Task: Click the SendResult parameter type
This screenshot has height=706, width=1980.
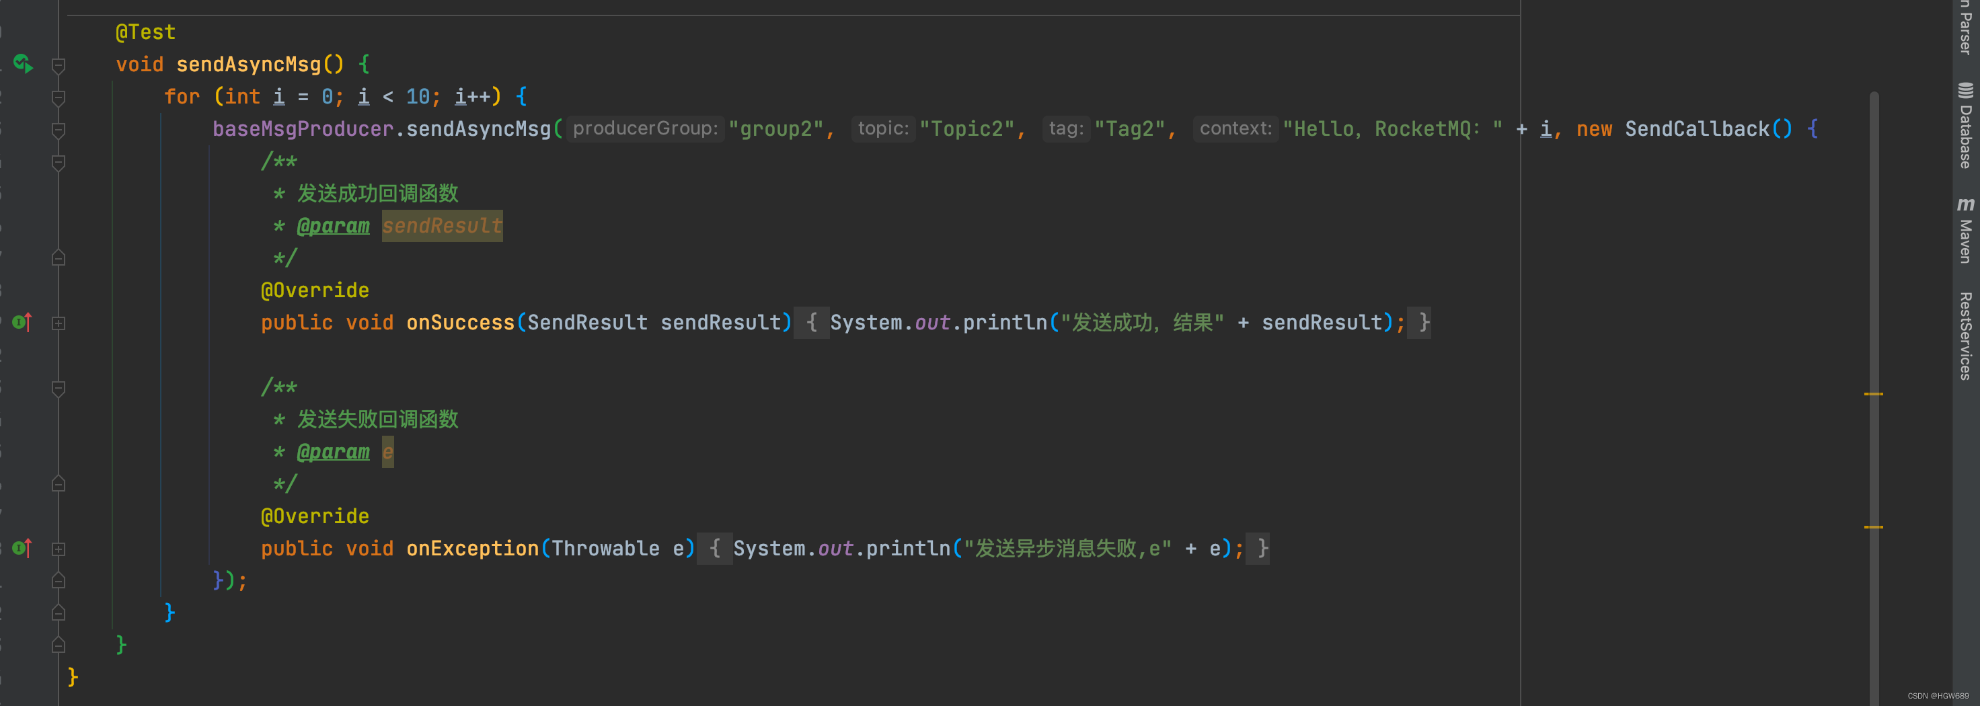Action: click(587, 323)
